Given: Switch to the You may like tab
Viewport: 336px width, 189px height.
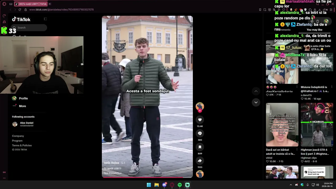Looking at the screenshot, I should pyautogui.click(x=314, y=30).
